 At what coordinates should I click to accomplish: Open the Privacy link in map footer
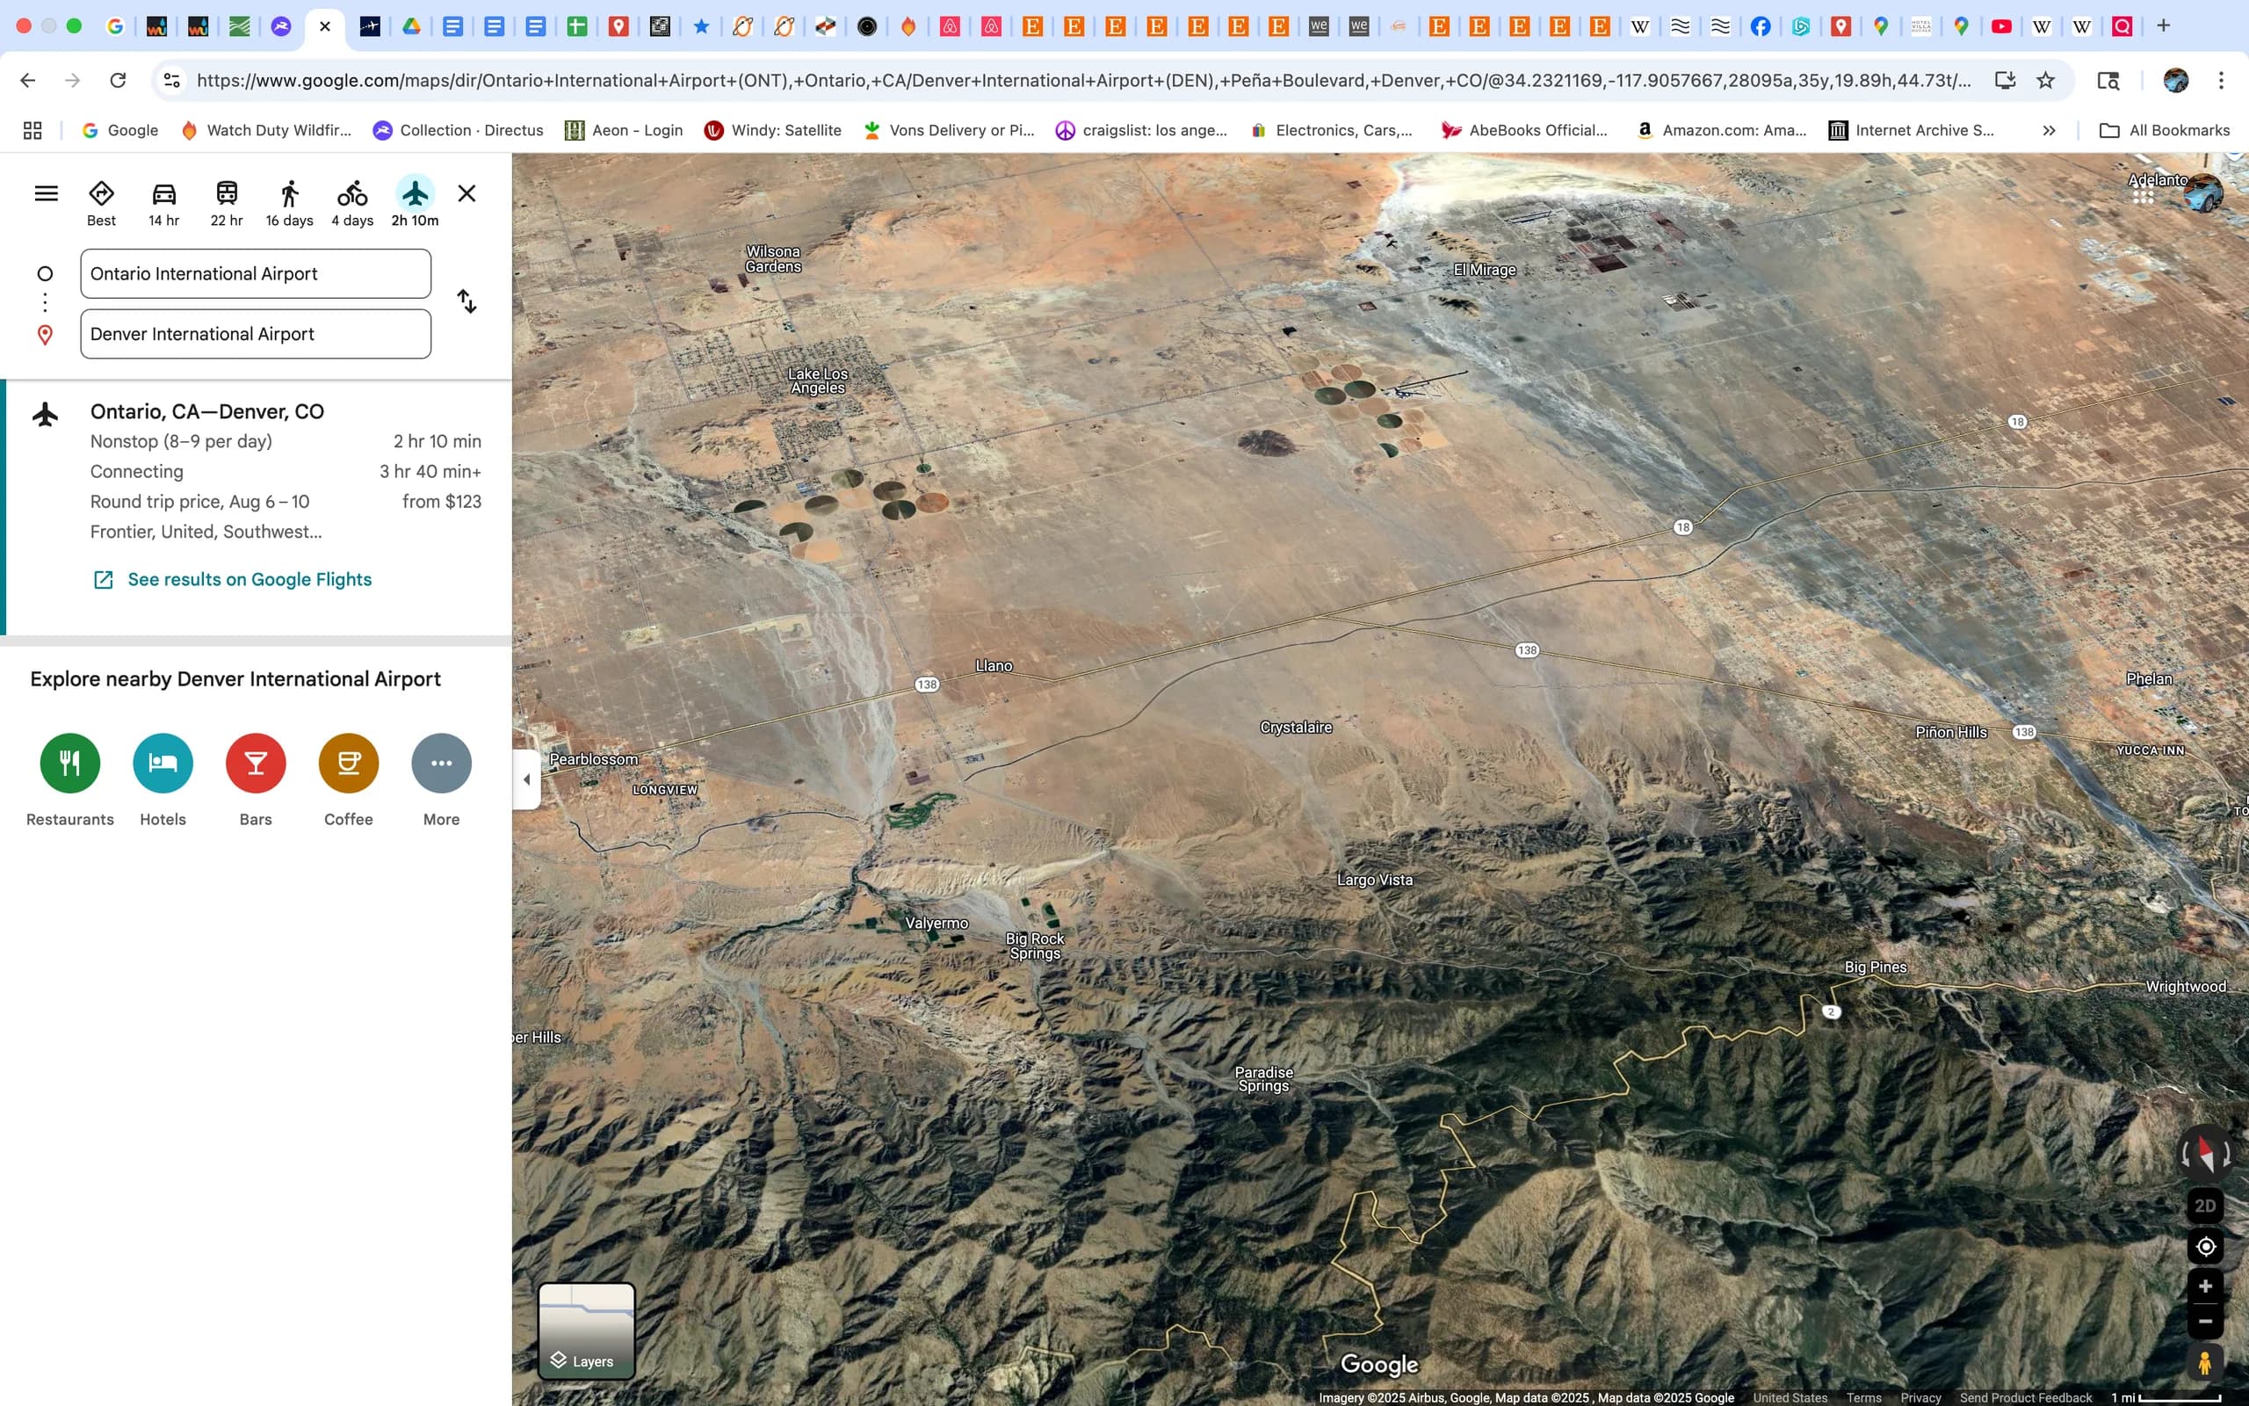tap(1920, 1397)
